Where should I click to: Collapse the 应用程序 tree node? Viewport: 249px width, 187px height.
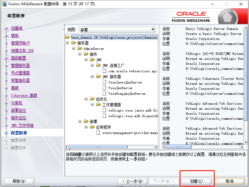coord(86,127)
